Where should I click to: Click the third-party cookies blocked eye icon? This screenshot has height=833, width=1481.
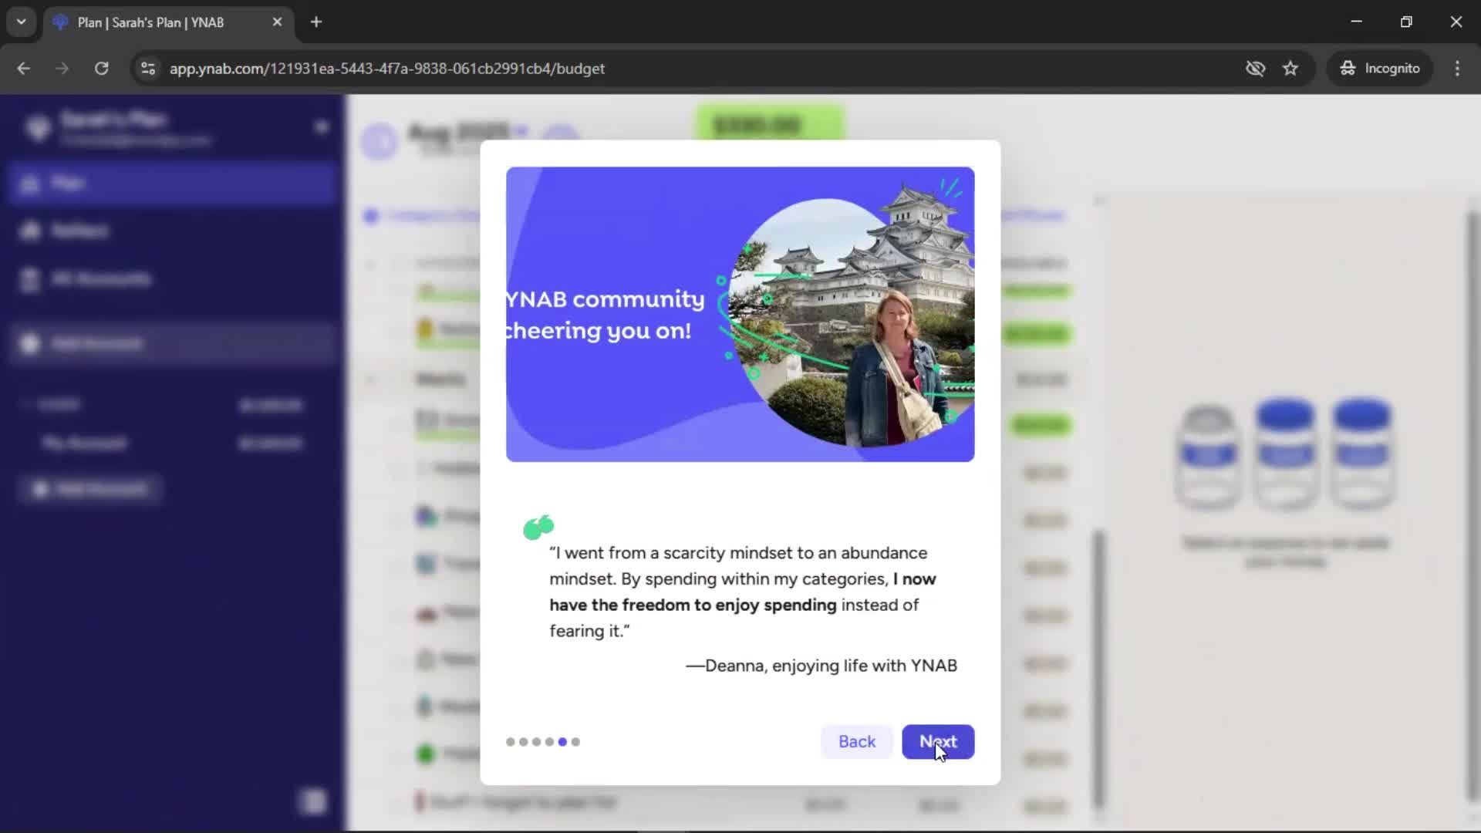coord(1255,69)
